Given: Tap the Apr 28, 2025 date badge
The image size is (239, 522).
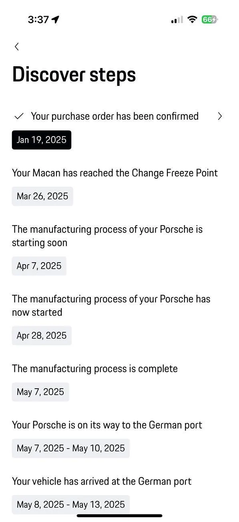Looking at the screenshot, I should (42, 335).
